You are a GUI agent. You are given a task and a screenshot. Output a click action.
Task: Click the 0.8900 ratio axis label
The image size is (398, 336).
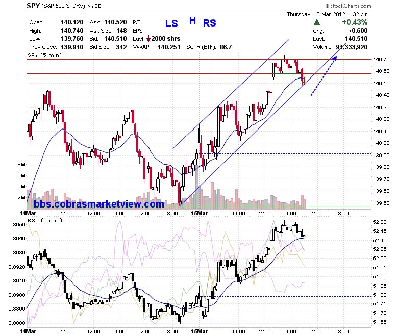point(17,295)
